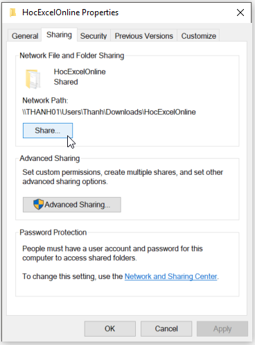Click the Share... button
Viewport: 255px width, 345px height.
point(48,131)
